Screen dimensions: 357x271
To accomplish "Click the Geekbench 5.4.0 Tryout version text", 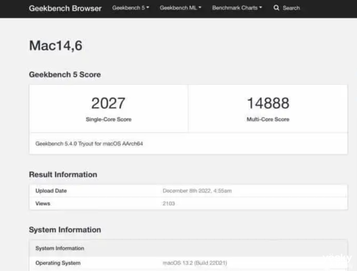I will click(x=90, y=144).
